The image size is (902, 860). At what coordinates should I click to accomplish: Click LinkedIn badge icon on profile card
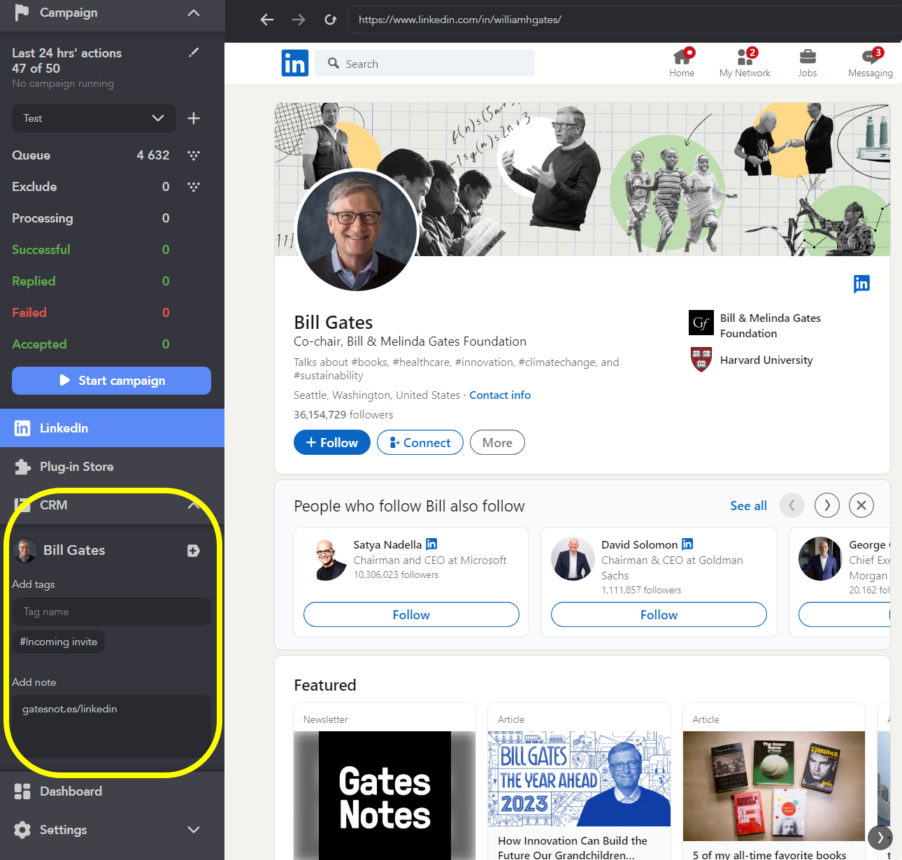tap(861, 283)
